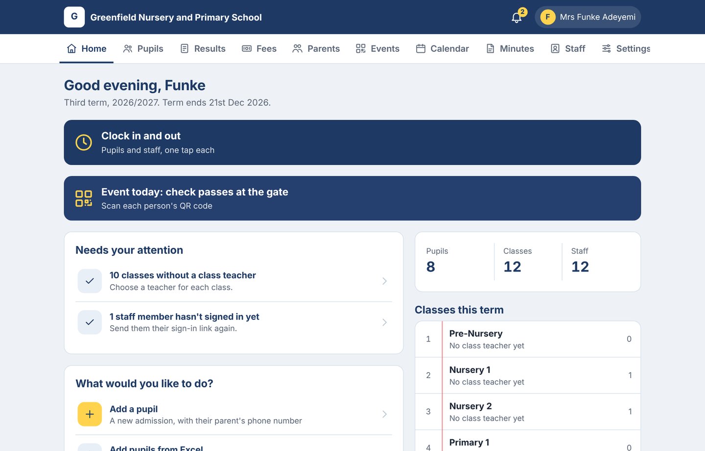Open the Pre-Nursery class row
Screen dimensions: 705x451
[528, 339]
